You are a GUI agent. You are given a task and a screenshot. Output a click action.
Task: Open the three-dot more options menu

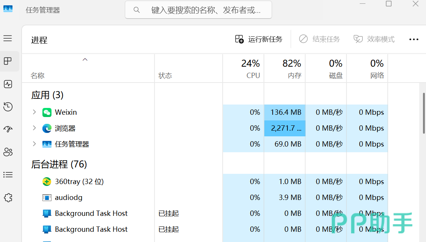(414, 39)
